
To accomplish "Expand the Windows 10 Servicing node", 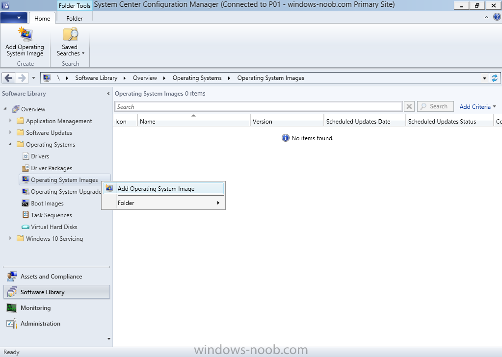I will (10, 238).
